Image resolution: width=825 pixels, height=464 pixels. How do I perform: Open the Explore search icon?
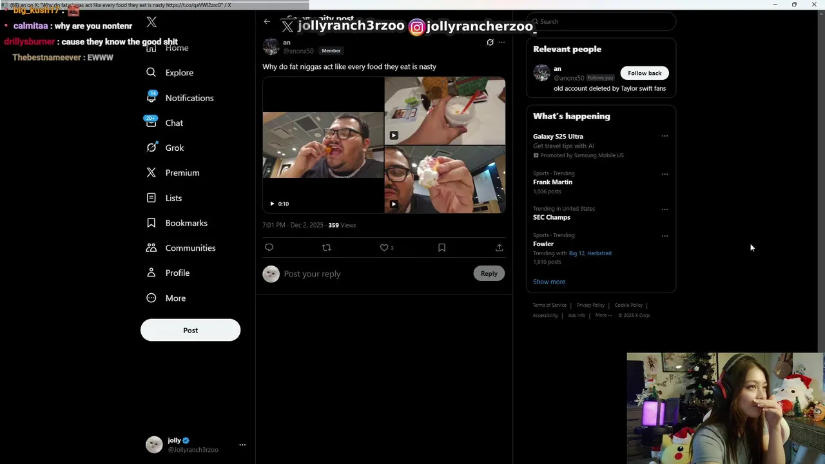click(151, 72)
